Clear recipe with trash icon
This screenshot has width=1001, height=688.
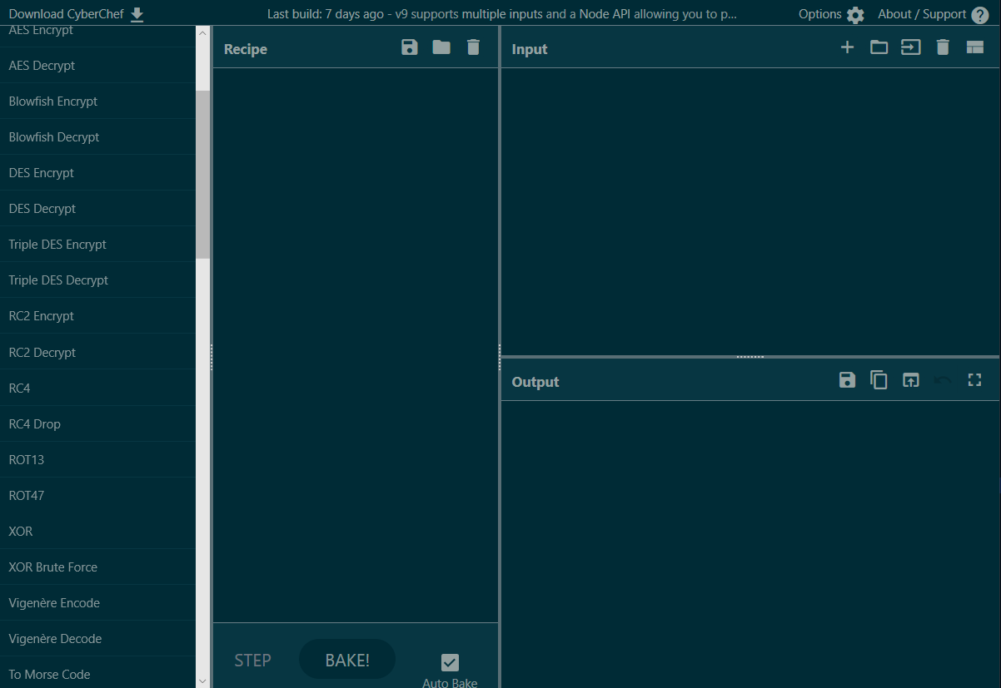click(473, 47)
